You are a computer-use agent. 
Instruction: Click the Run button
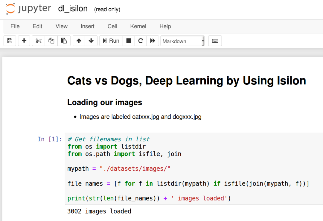pyautogui.click(x=111, y=41)
